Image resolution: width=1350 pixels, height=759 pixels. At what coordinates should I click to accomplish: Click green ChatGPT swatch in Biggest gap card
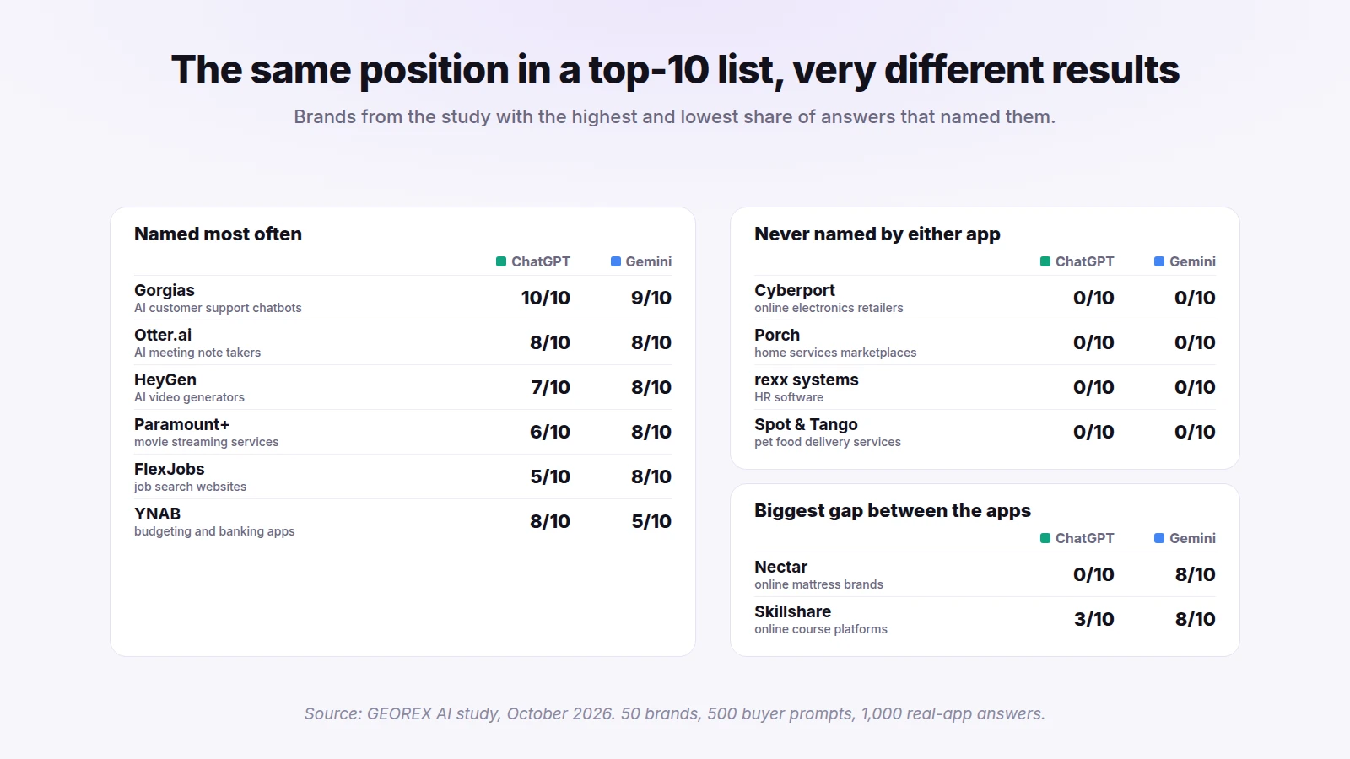tap(1045, 538)
